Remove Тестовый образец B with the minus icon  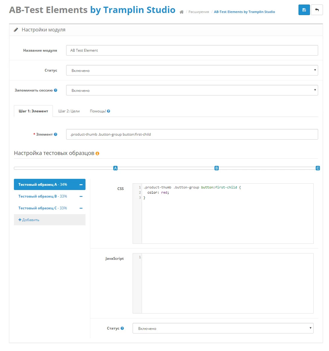coord(81,196)
